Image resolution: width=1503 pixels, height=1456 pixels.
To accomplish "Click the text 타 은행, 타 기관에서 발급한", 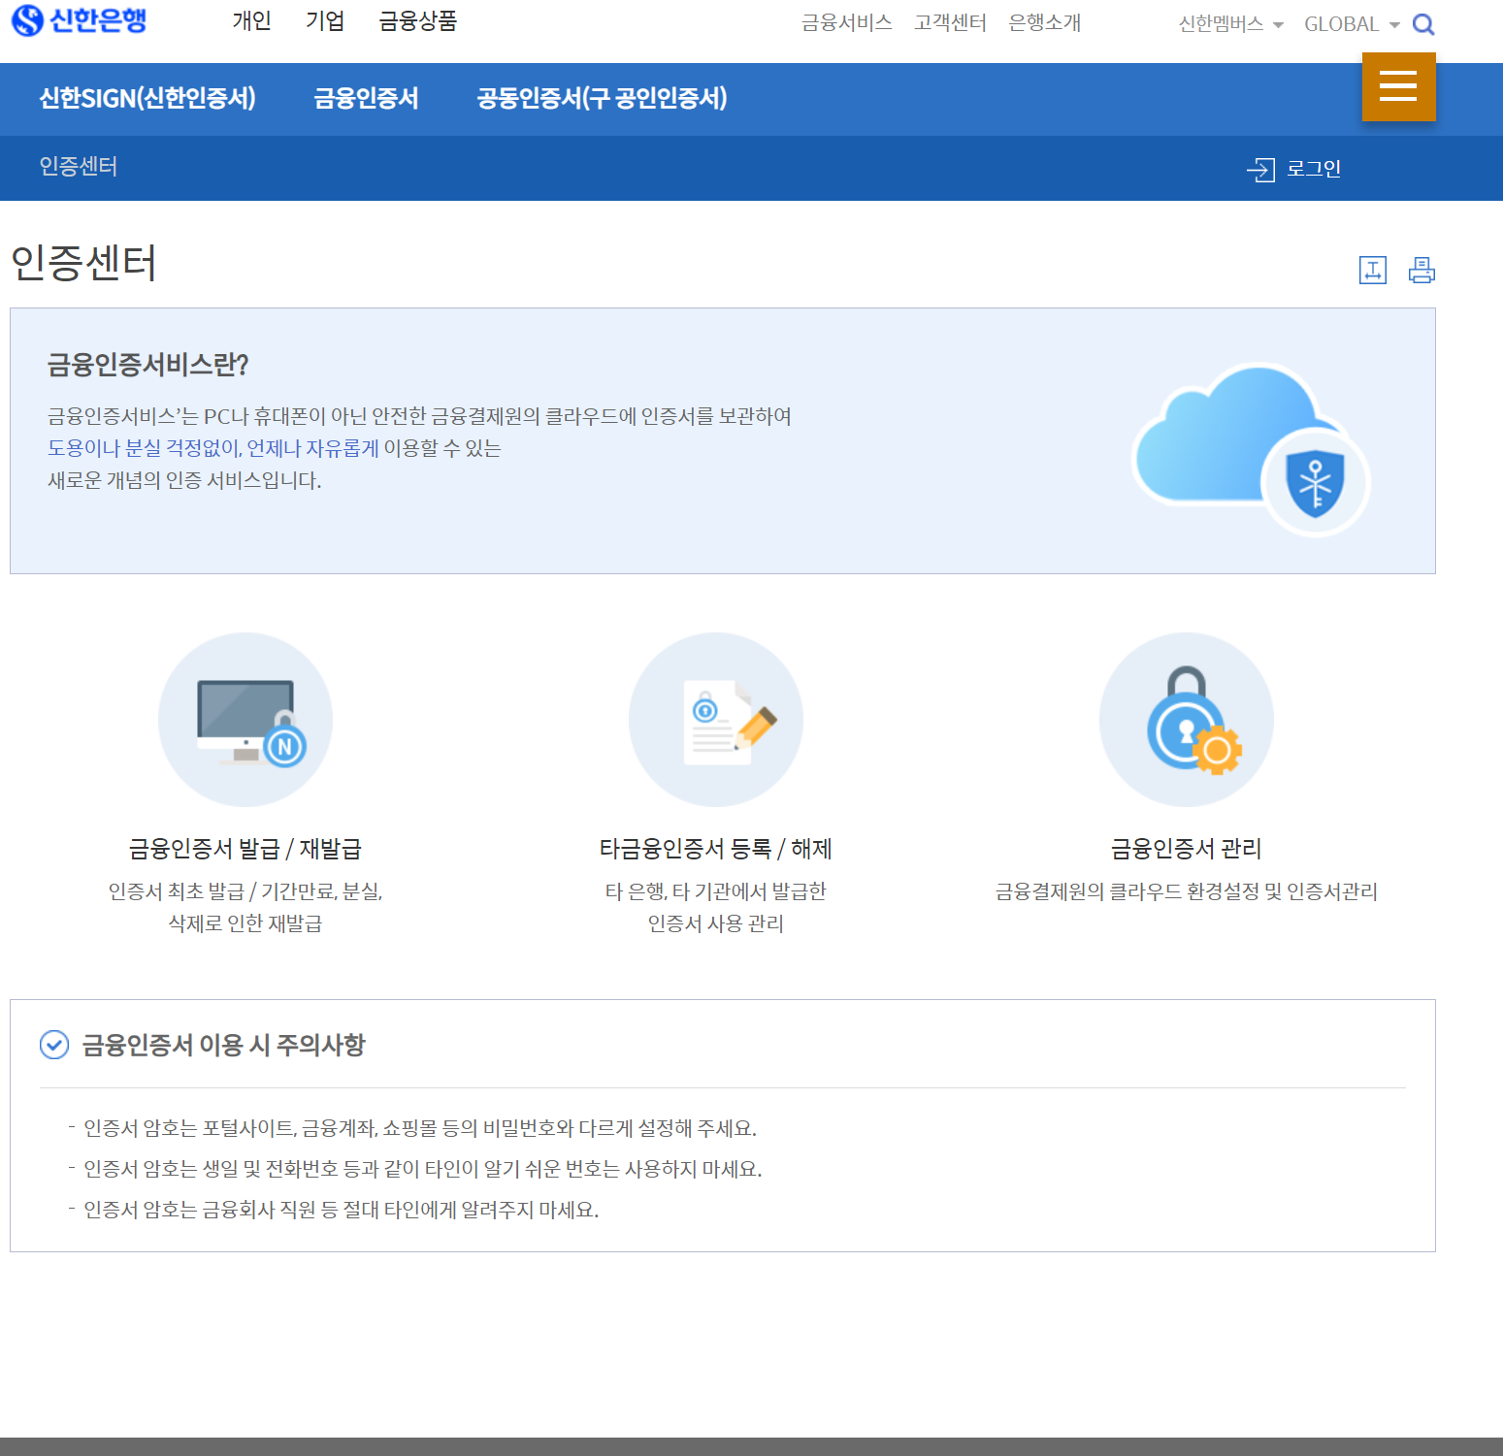I will coord(716,891).
